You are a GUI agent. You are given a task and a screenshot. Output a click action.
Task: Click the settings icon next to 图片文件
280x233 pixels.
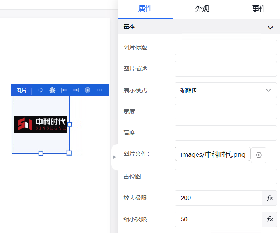click(259, 155)
